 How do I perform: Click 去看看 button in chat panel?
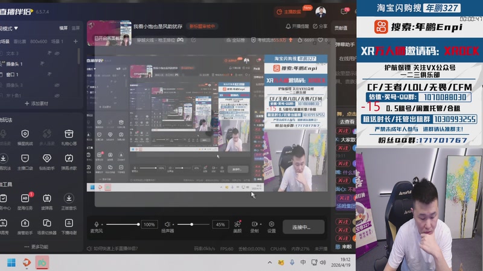coord(347,122)
